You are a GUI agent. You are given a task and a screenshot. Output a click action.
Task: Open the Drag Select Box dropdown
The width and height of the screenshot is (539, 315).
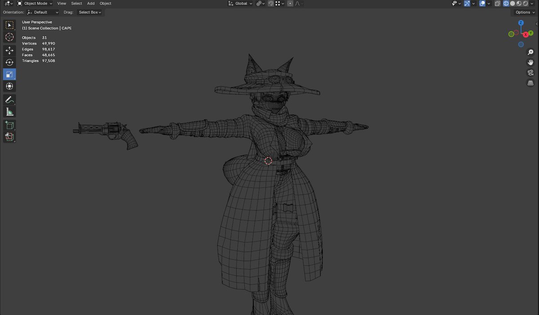pyautogui.click(x=89, y=12)
